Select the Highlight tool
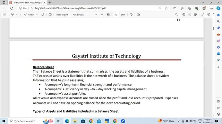 coord(12,14)
